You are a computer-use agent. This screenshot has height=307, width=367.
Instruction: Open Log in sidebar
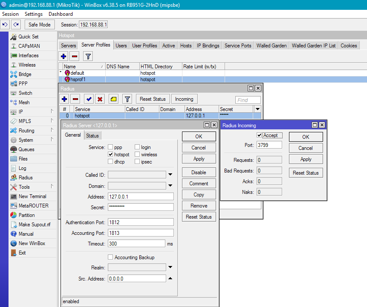click(x=22, y=168)
